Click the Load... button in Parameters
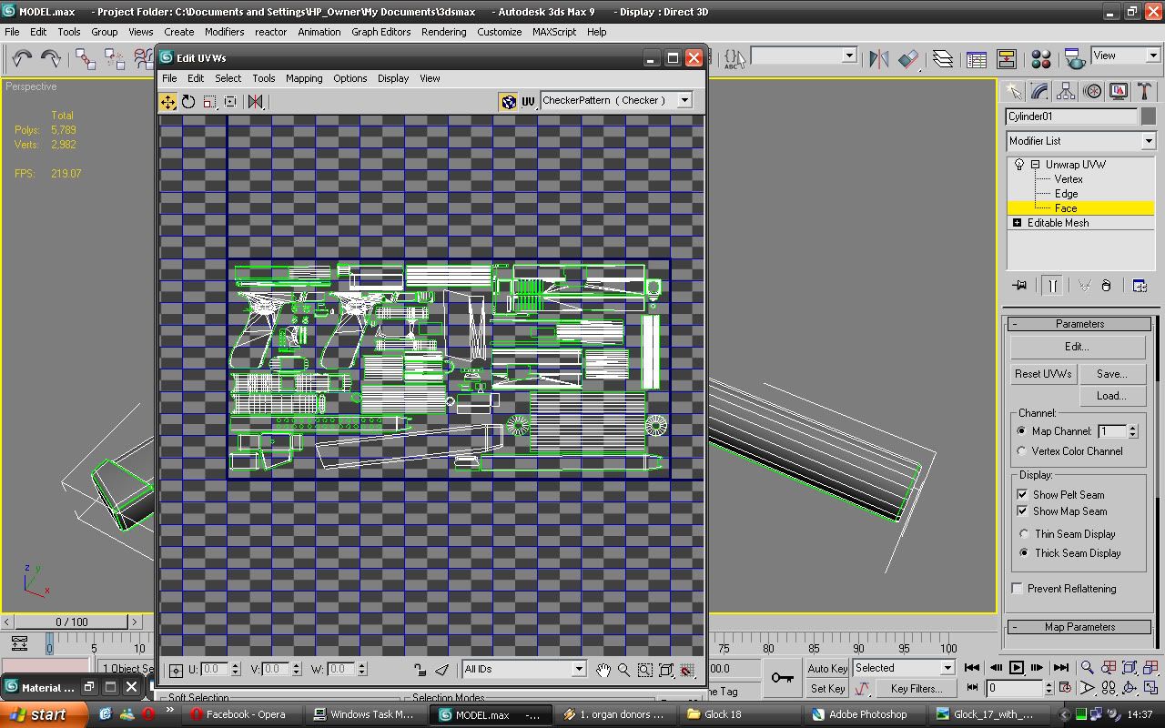Viewport: 1165px width, 728px height. pyautogui.click(x=1111, y=396)
